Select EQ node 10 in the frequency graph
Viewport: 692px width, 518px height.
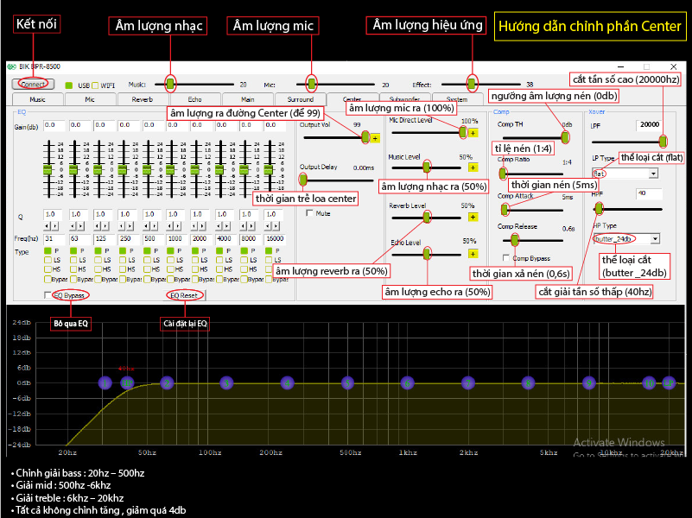tap(649, 383)
